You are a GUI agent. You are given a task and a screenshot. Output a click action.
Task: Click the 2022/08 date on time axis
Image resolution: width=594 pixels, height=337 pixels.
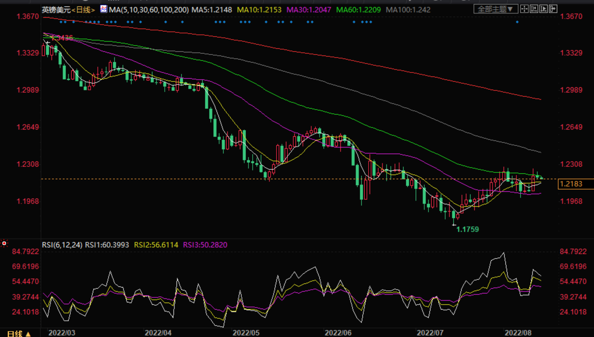518,333
